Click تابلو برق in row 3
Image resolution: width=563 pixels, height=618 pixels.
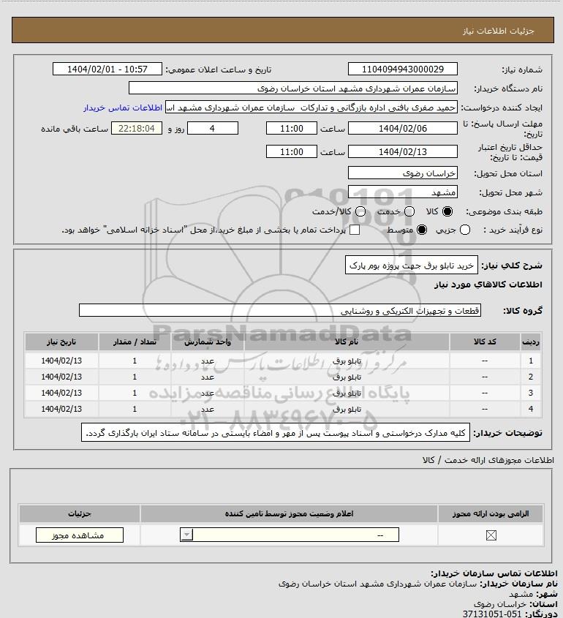[347, 393]
